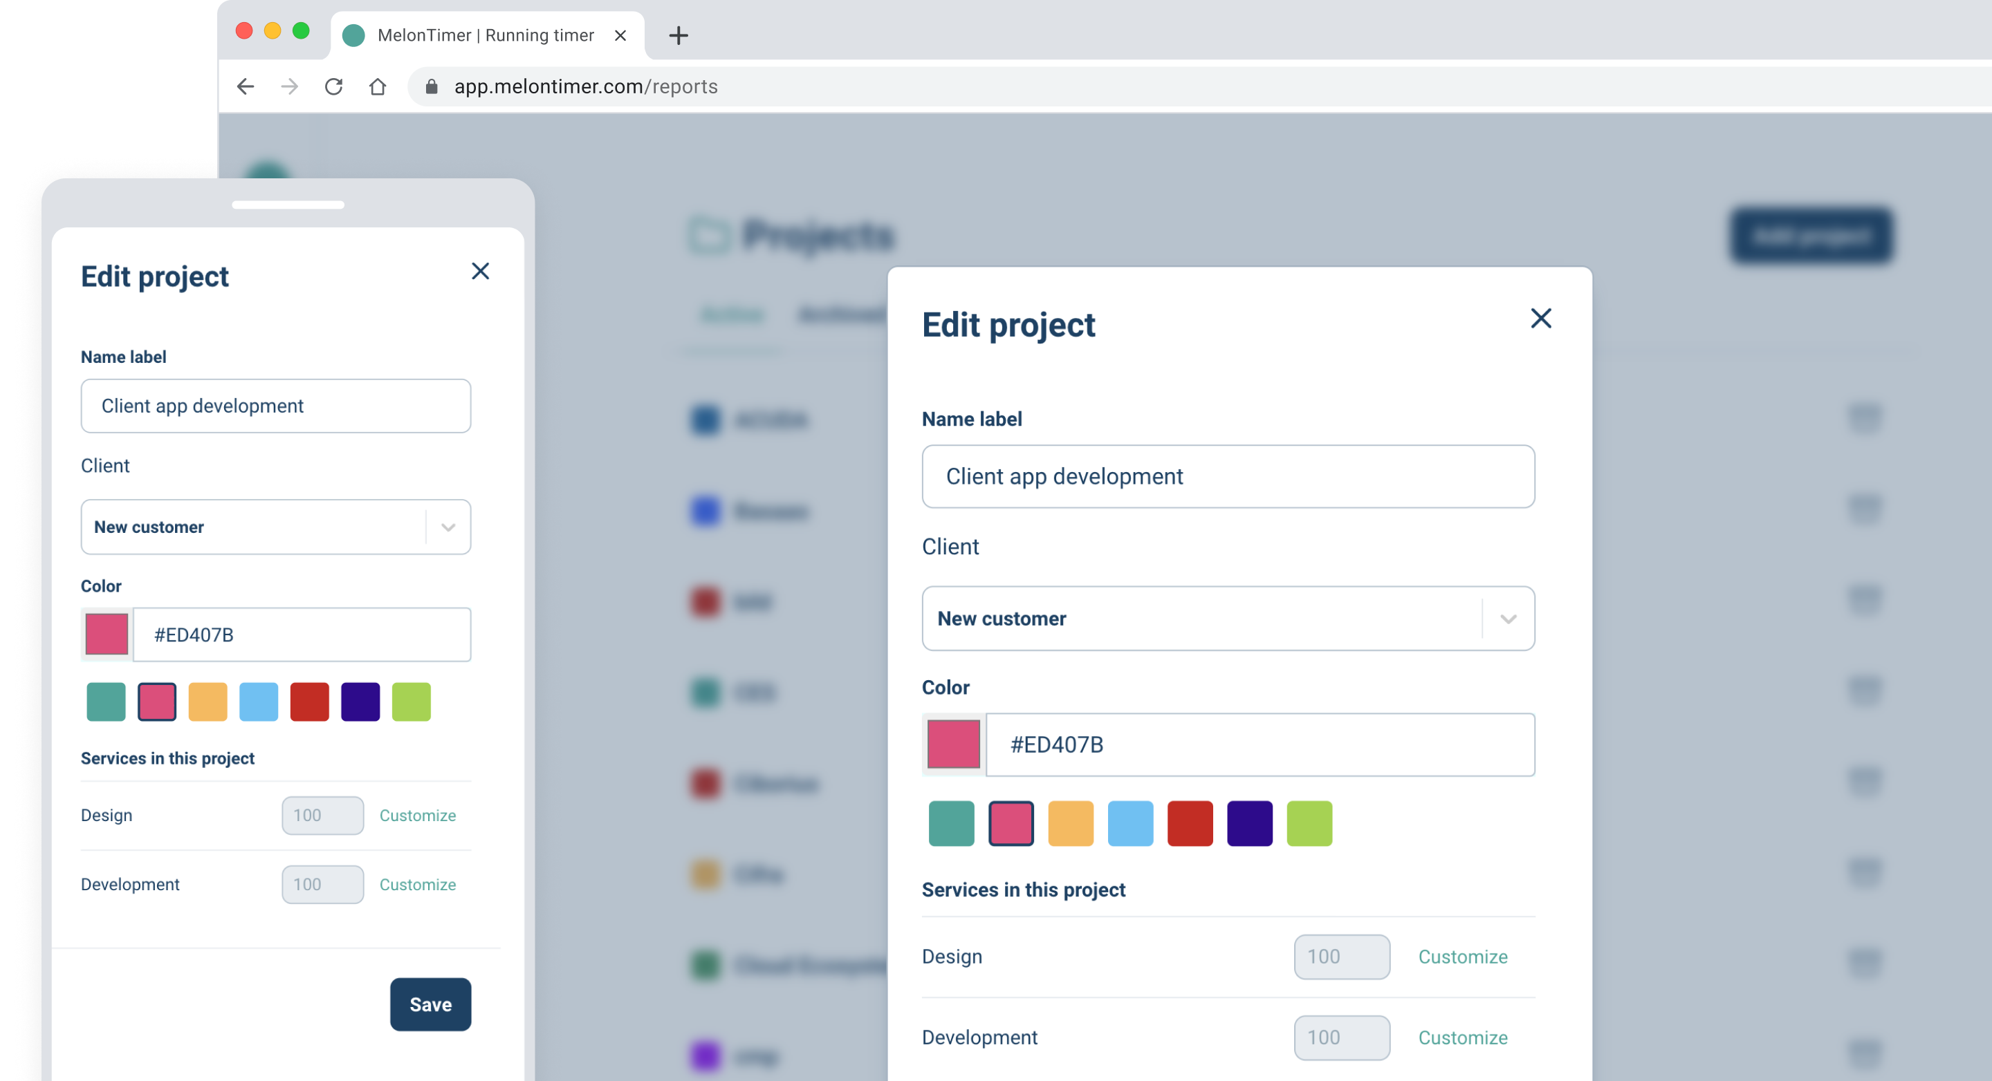Choose the lime green swatch in the desktop dialog
Image resolution: width=1992 pixels, height=1081 pixels.
[x=1309, y=824]
